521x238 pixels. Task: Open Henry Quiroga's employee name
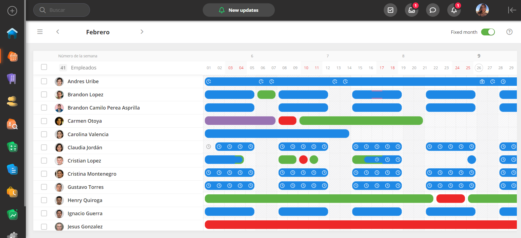[85, 200]
